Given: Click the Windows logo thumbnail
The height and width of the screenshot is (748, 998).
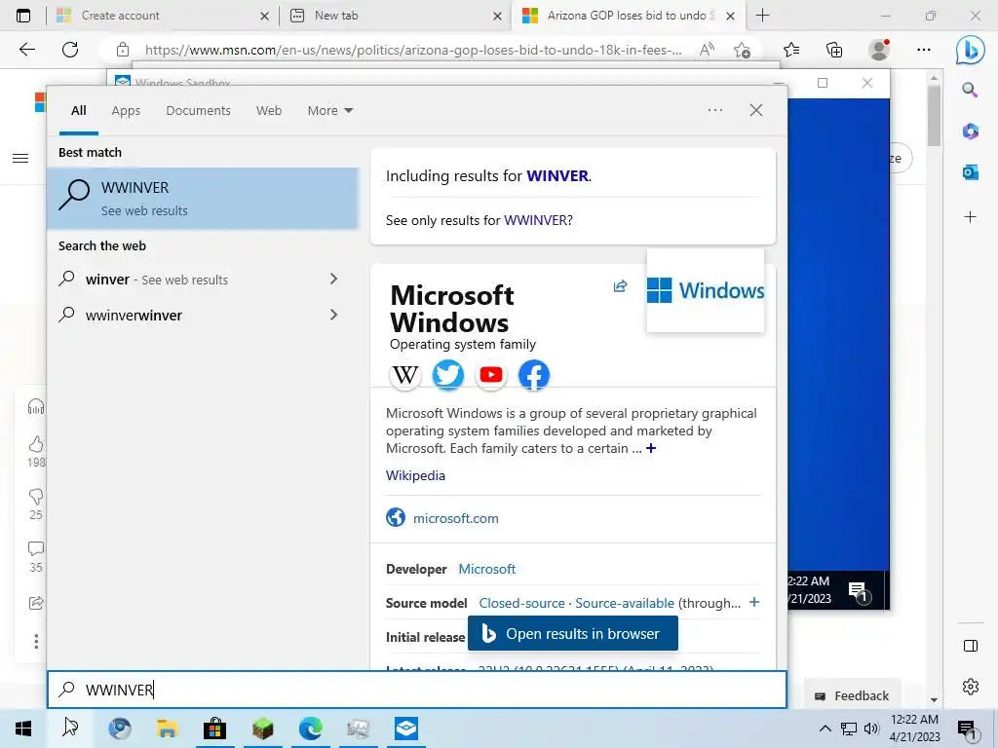Looking at the screenshot, I should point(706,290).
